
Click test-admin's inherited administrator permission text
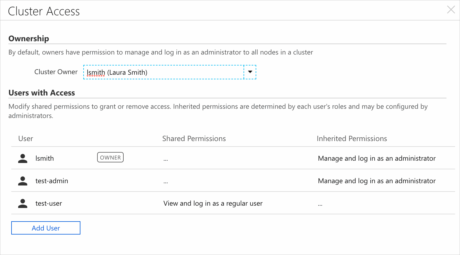377,181
